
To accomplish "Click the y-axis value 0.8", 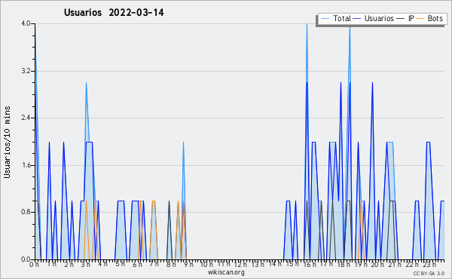I will point(26,212).
